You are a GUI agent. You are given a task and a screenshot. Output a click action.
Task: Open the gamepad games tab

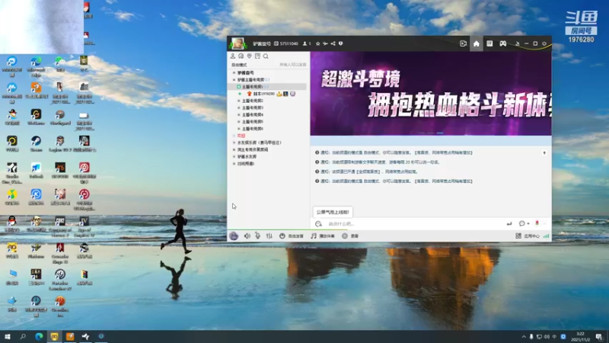[x=502, y=43]
